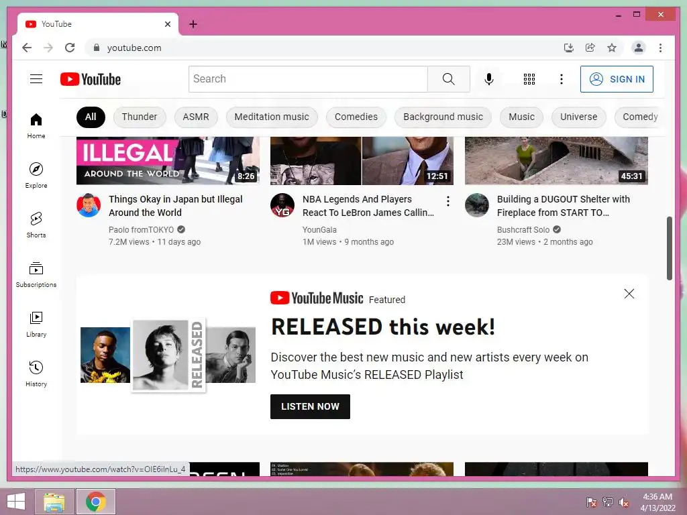Click the page vertical scrollbar
Image resolution: width=687 pixels, height=515 pixels.
[x=669, y=248]
